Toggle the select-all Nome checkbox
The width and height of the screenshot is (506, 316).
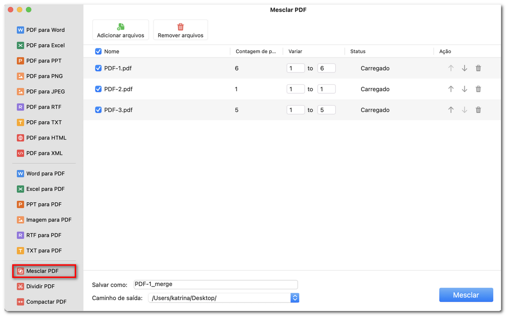pos(98,52)
